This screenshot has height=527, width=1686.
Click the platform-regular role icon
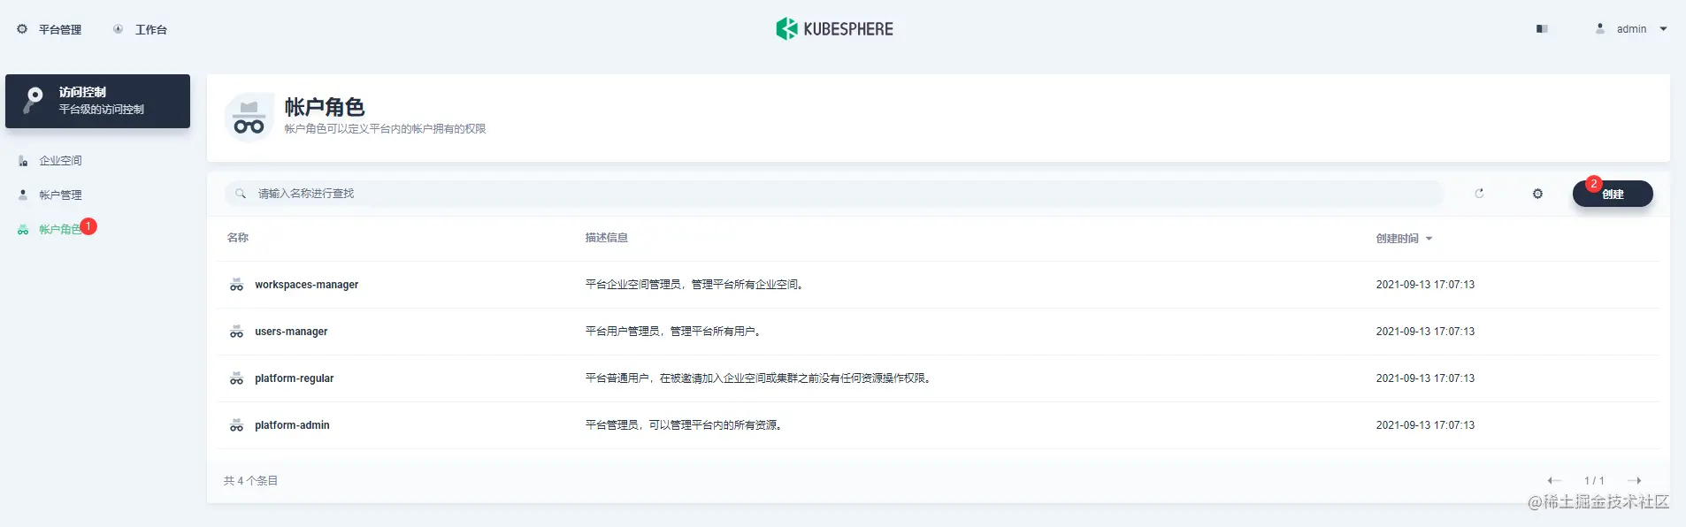tap(236, 378)
